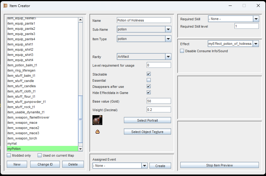Toggle Hide Effectdata in Game checkbox
Image resolution: width=266 pixels, height=176 pixels.
coord(149,93)
